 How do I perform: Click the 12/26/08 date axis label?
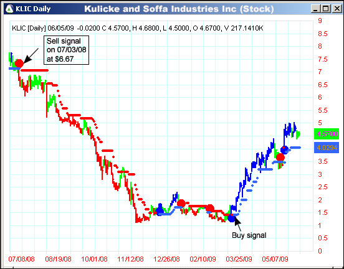166,259
